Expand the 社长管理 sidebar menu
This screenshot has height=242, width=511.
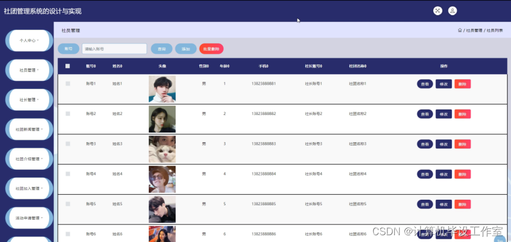pyautogui.click(x=29, y=100)
